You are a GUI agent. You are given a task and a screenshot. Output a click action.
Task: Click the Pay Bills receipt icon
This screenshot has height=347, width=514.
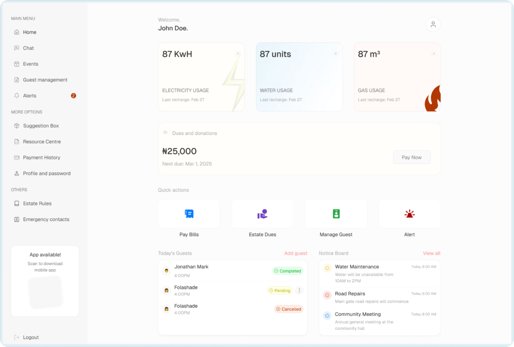189,214
